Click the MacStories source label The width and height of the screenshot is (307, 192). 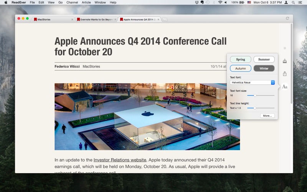91,66
